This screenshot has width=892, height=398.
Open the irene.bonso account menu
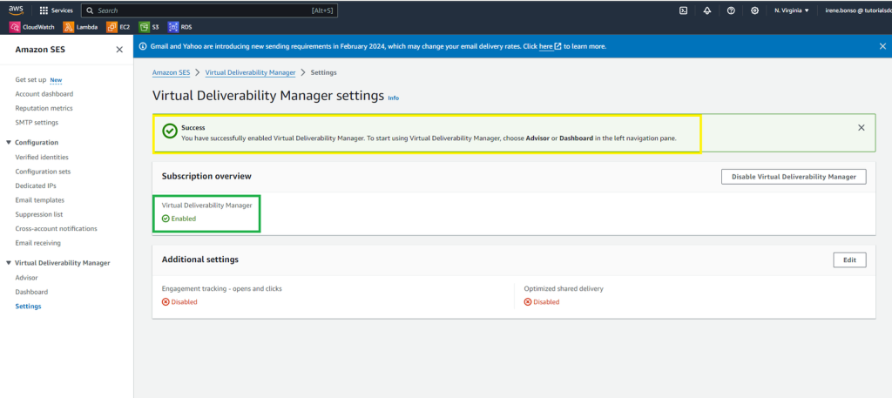pyautogui.click(x=857, y=10)
